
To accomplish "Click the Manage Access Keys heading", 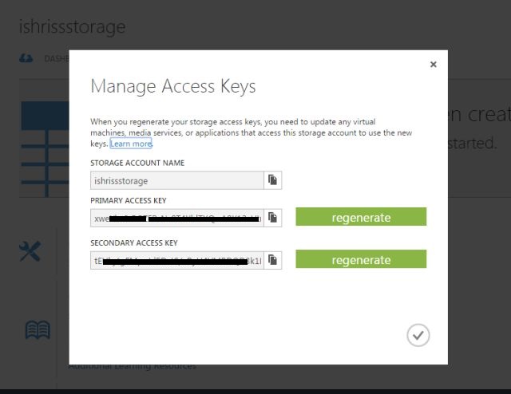I will (x=173, y=86).
